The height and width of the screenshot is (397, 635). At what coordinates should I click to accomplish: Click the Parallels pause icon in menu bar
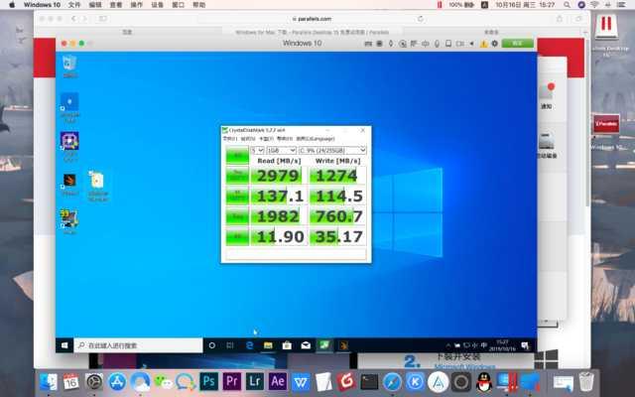coord(440,5)
